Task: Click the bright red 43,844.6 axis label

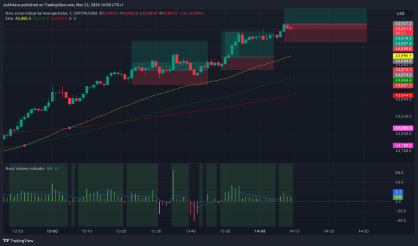Action: pos(403,95)
